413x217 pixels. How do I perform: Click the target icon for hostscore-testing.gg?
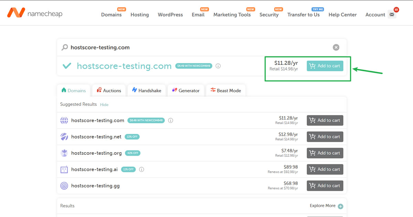pyautogui.click(x=64, y=186)
